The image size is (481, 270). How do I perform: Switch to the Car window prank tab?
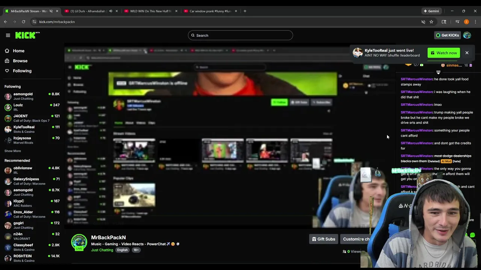pos(210,11)
